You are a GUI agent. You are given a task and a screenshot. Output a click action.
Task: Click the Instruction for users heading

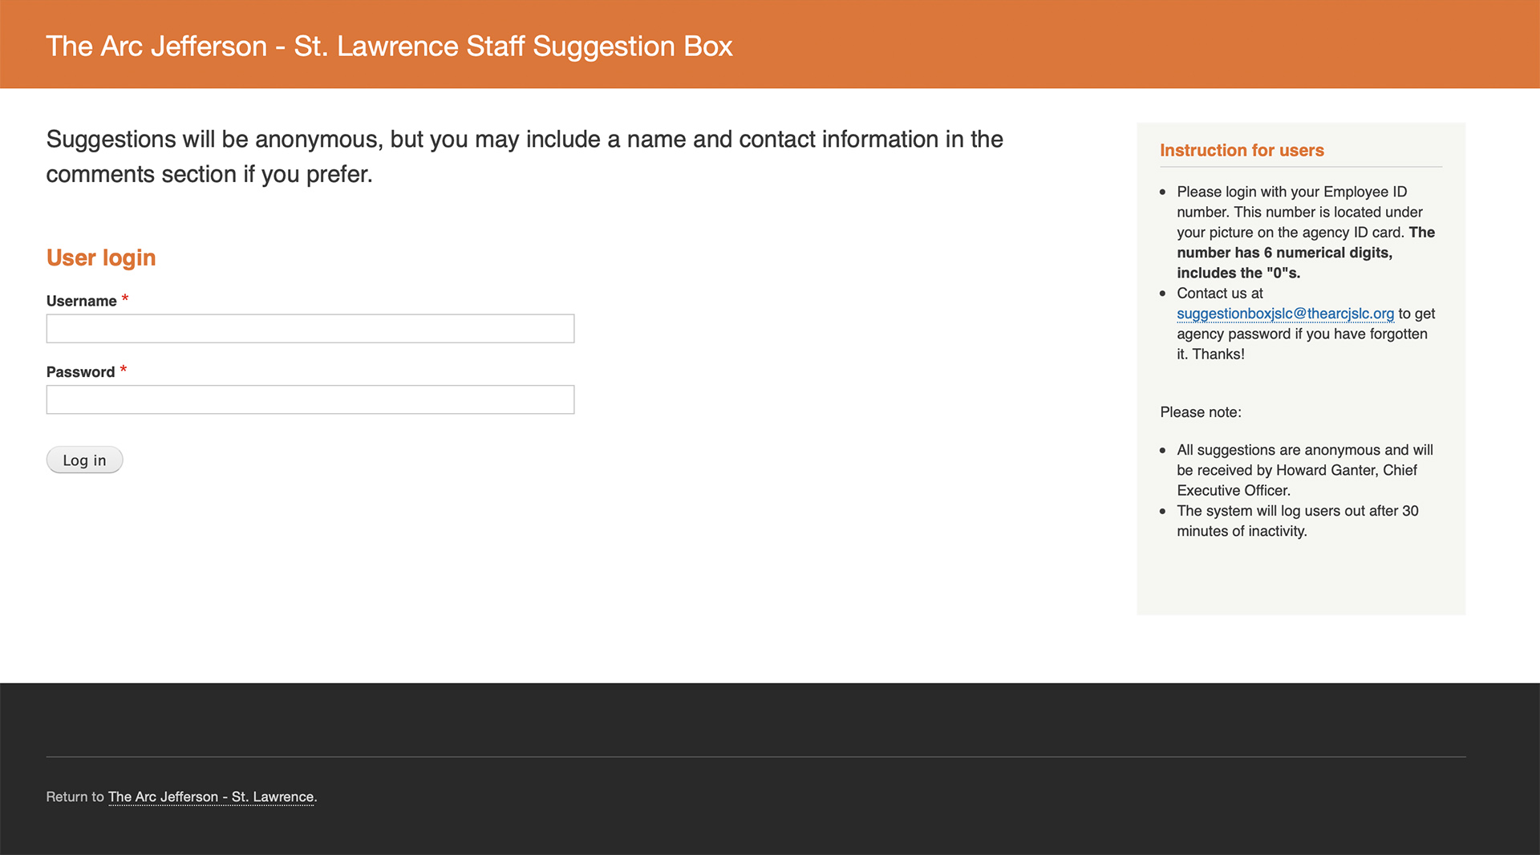click(1242, 151)
